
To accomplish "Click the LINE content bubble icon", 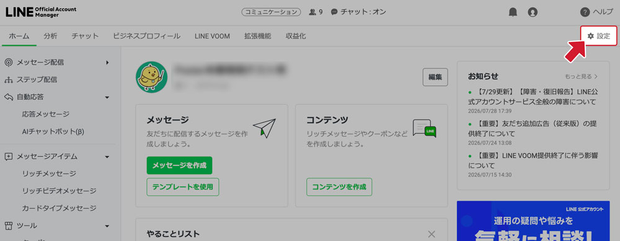I will click(424, 128).
